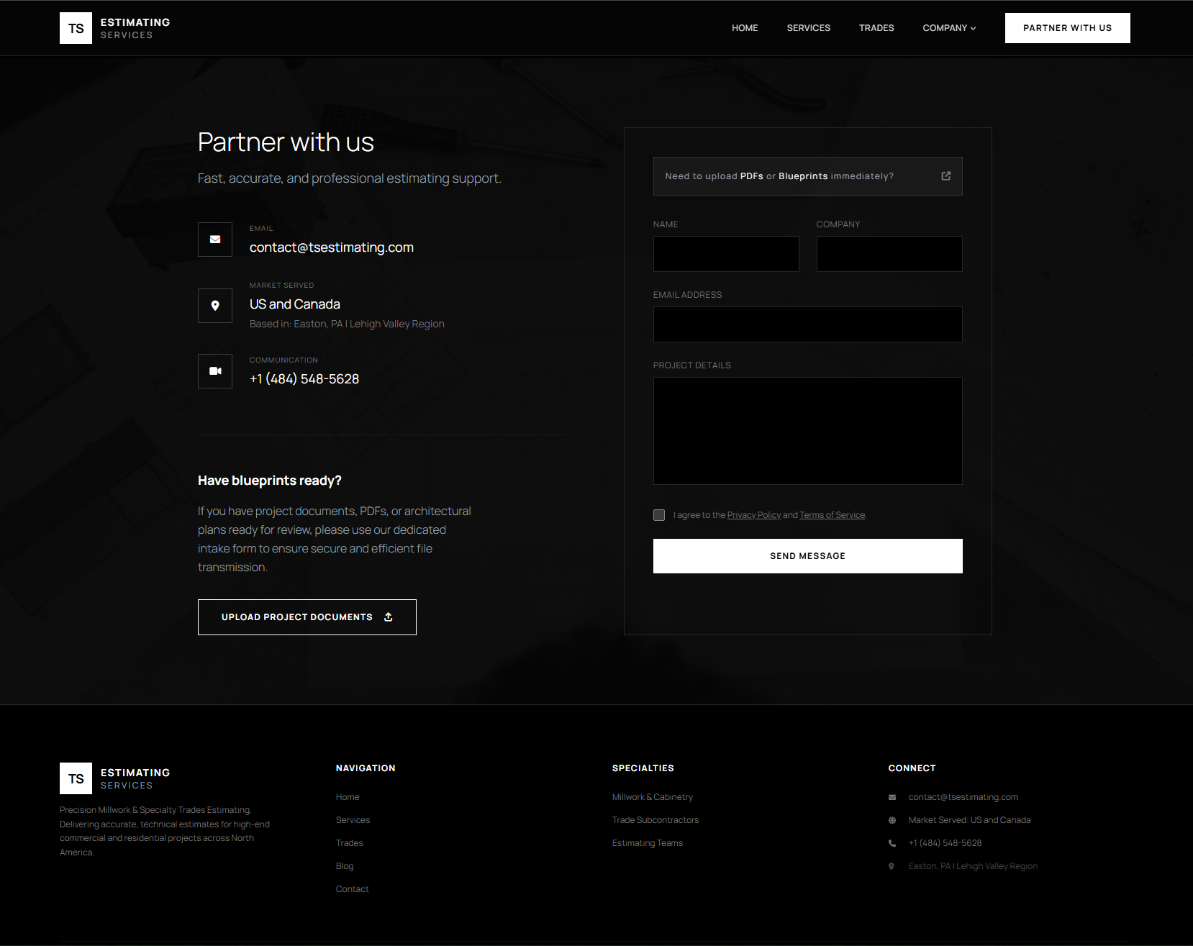Image resolution: width=1193 pixels, height=946 pixels.
Task: Click 'Market Served: US and Canada' footer text
Action: tap(970, 820)
